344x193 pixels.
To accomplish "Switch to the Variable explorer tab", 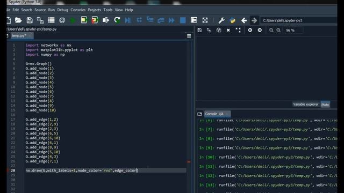I will [x=306, y=105].
